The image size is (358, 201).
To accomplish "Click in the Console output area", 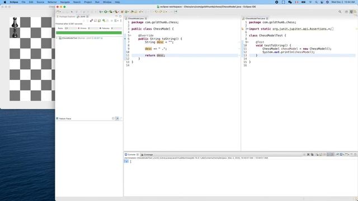I will pos(241,179).
